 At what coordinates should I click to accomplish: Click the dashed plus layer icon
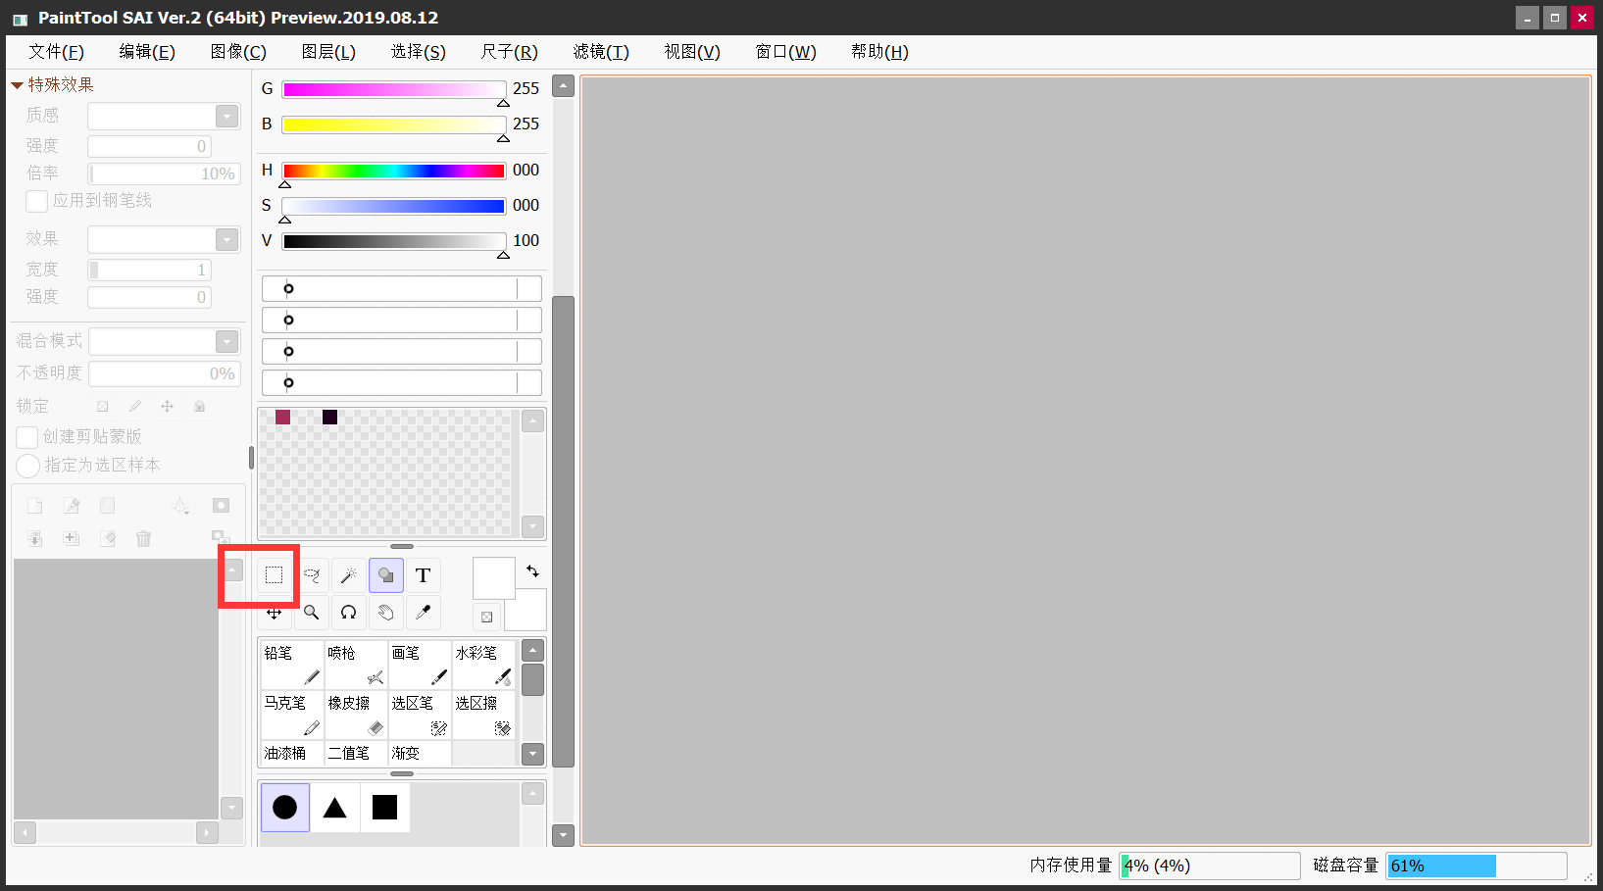72,538
